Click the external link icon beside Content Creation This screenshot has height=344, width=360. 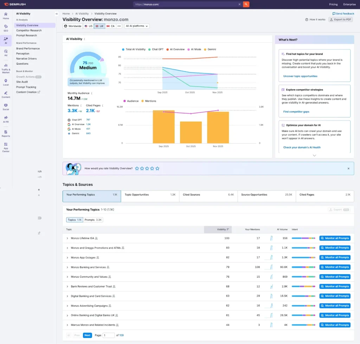[x=39, y=92]
